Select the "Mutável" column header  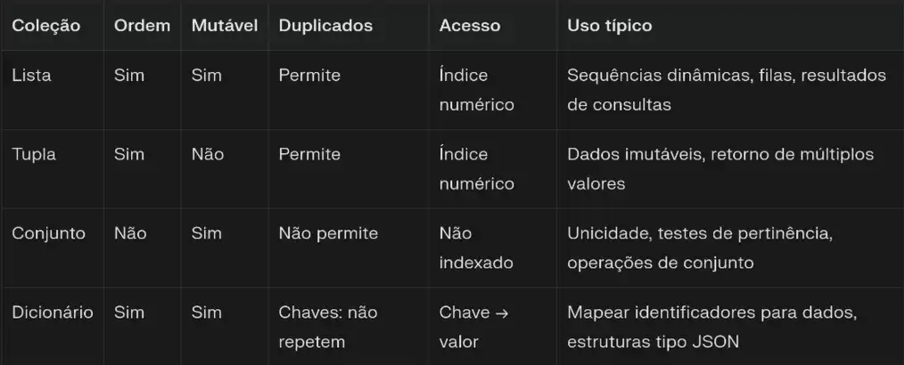[224, 26]
